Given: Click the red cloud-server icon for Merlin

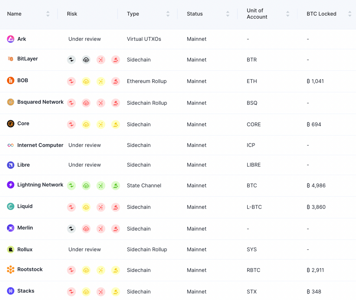Looking at the screenshot, I should point(86,229).
